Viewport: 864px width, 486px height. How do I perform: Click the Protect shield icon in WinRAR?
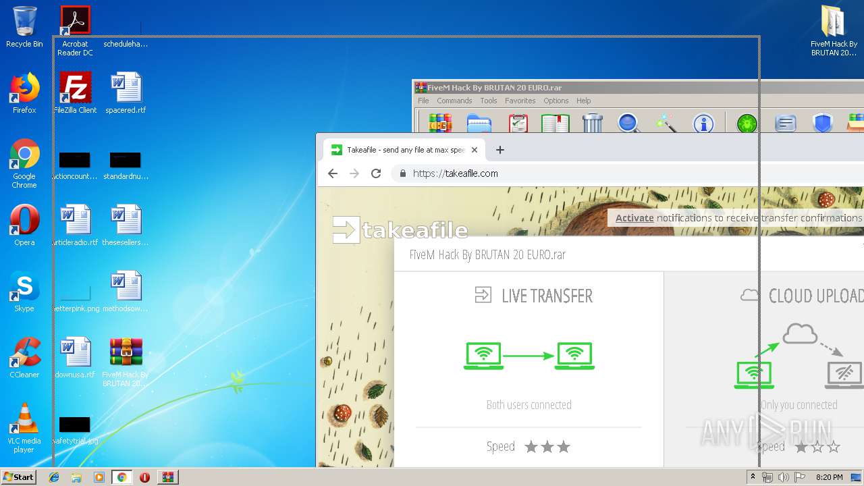click(822, 124)
